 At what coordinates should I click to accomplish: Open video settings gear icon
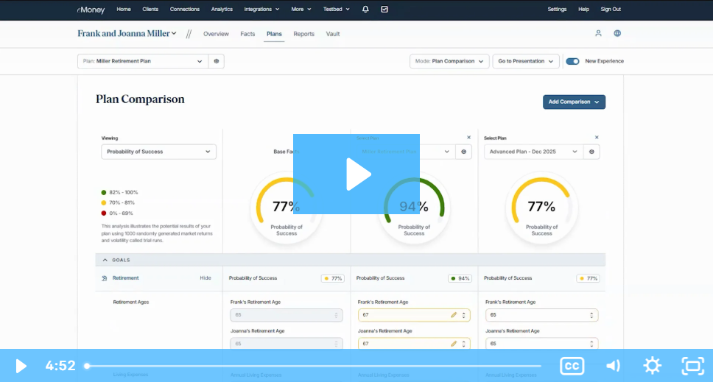(652, 366)
